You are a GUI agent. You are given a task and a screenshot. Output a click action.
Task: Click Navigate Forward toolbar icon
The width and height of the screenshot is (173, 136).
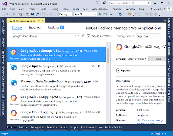click(14, 14)
